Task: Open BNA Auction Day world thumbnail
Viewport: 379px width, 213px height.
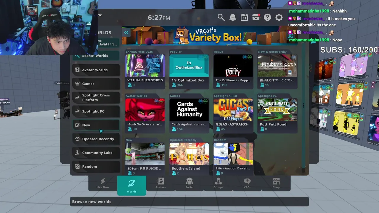Action: point(233,154)
